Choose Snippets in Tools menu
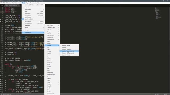The height and width of the screenshot is (95, 170). (x=33, y=7)
